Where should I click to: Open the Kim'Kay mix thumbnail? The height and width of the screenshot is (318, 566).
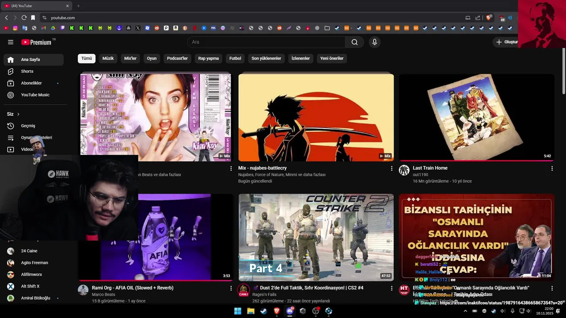point(156,117)
